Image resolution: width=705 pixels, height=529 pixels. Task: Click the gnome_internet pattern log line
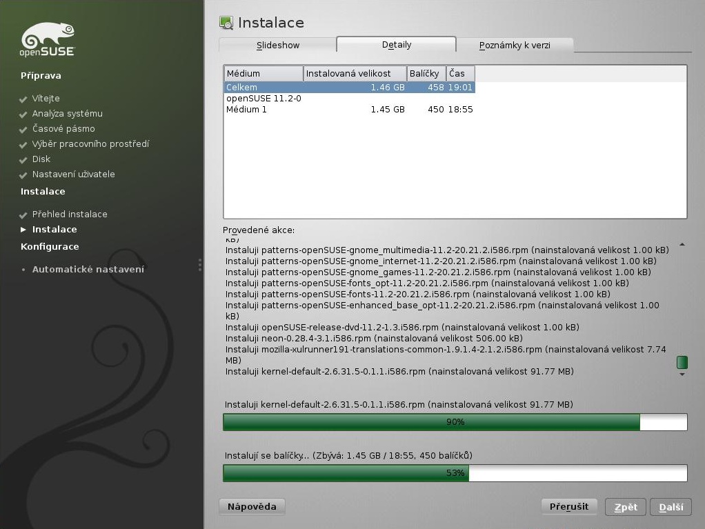441,261
